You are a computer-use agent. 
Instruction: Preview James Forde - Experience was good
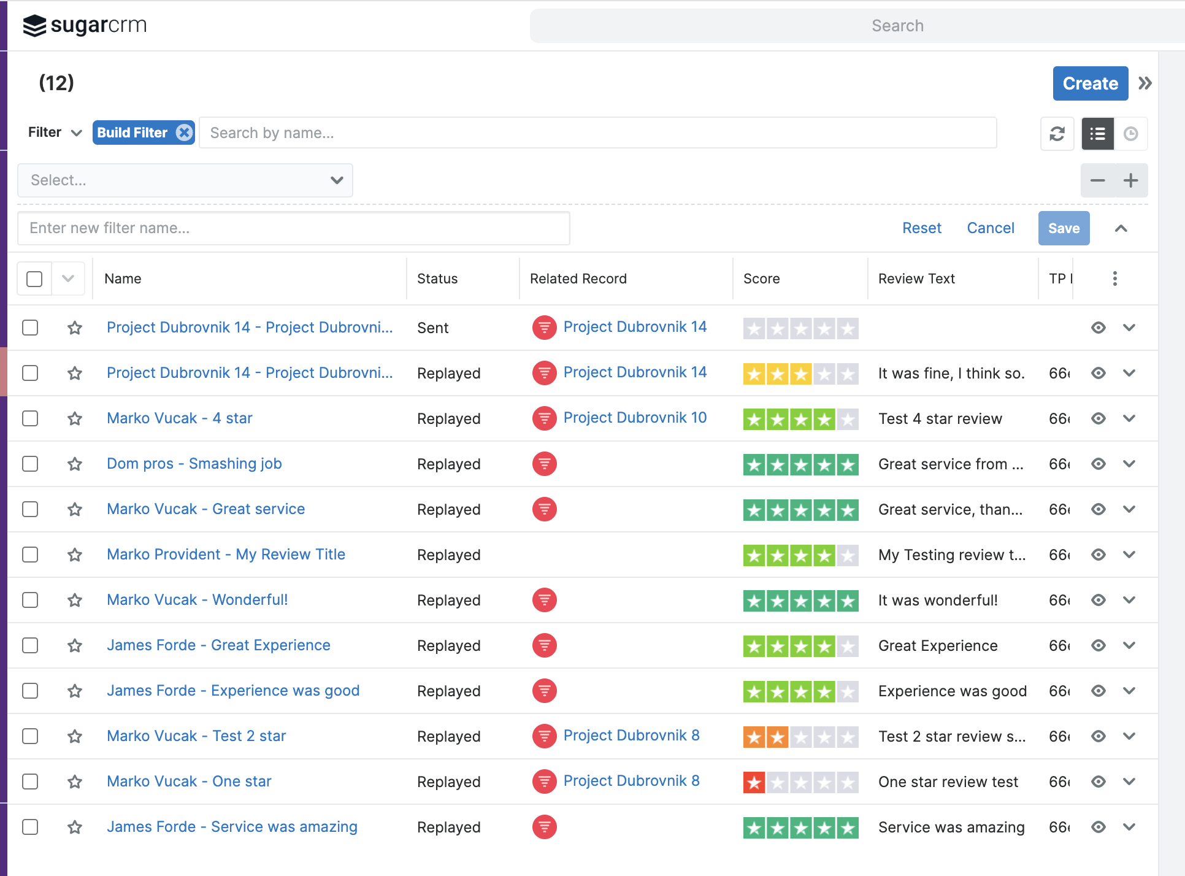point(1098,691)
